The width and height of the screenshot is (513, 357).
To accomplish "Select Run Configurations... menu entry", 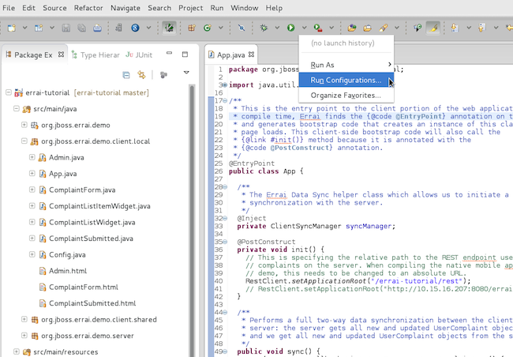I will click(346, 80).
